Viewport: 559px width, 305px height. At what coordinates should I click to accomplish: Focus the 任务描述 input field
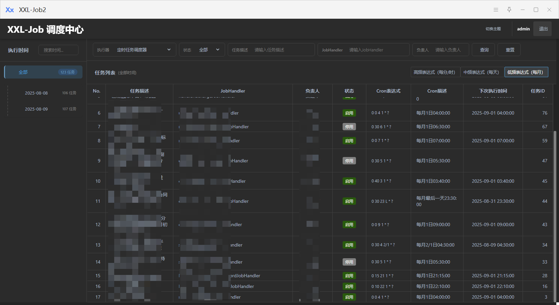click(271, 50)
